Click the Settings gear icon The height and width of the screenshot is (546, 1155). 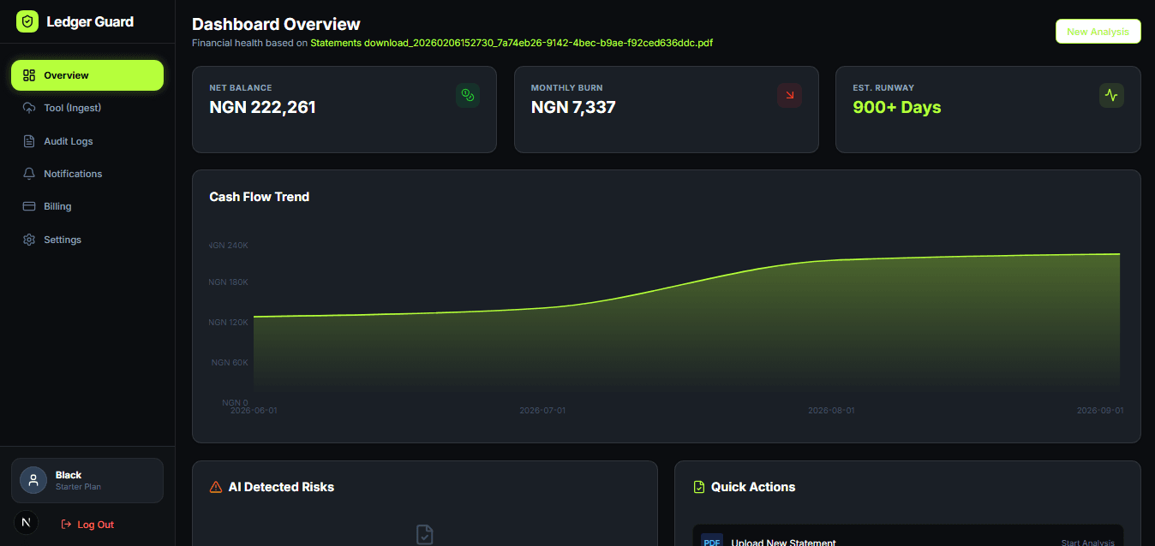tap(29, 240)
